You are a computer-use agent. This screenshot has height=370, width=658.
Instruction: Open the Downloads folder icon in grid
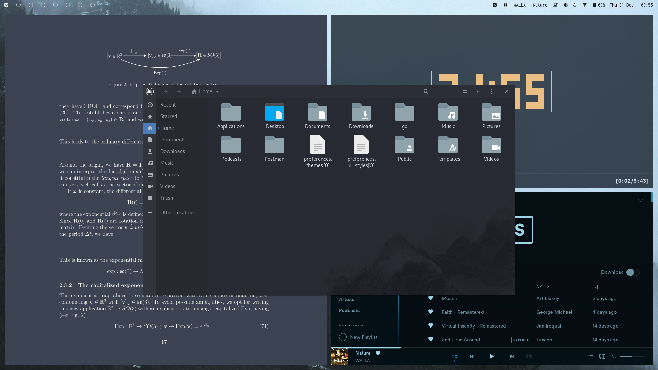(x=361, y=116)
